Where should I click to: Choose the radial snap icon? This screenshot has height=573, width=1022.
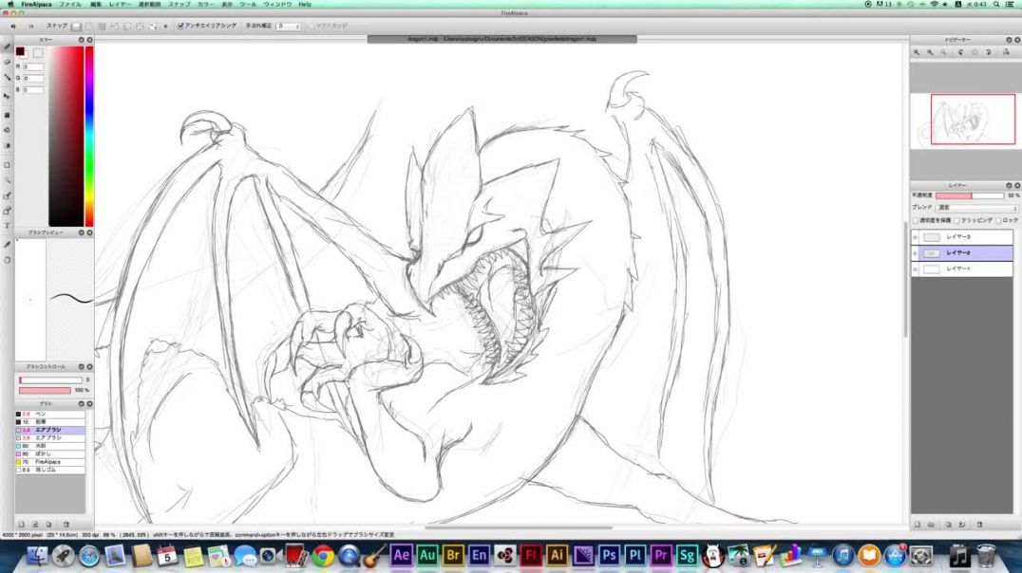(127, 26)
